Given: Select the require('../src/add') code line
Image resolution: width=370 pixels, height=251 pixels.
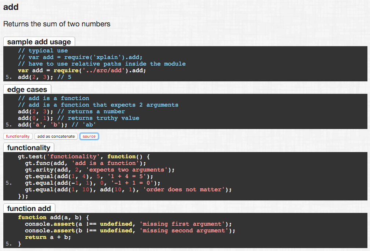Looking at the screenshot, I should tap(82, 70).
